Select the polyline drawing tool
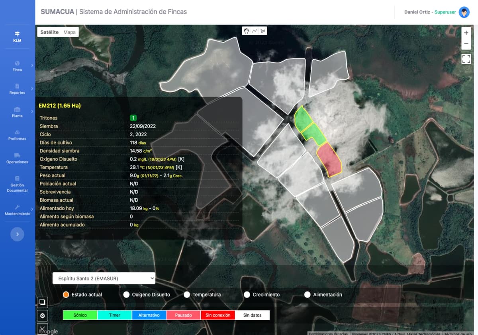The image size is (478, 335). point(255,31)
